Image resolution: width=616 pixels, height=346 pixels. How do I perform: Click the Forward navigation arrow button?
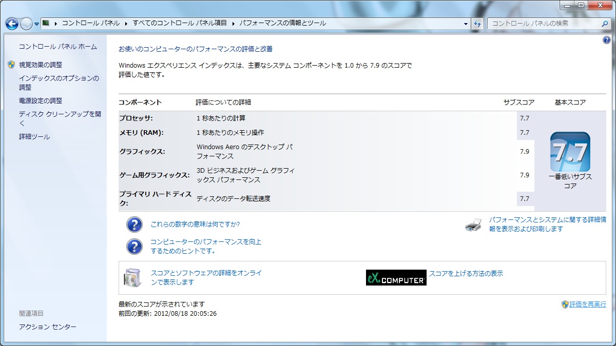point(26,24)
